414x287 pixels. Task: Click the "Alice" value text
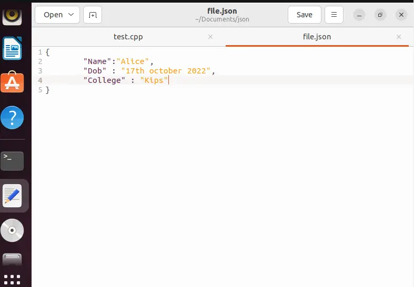coord(133,61)
